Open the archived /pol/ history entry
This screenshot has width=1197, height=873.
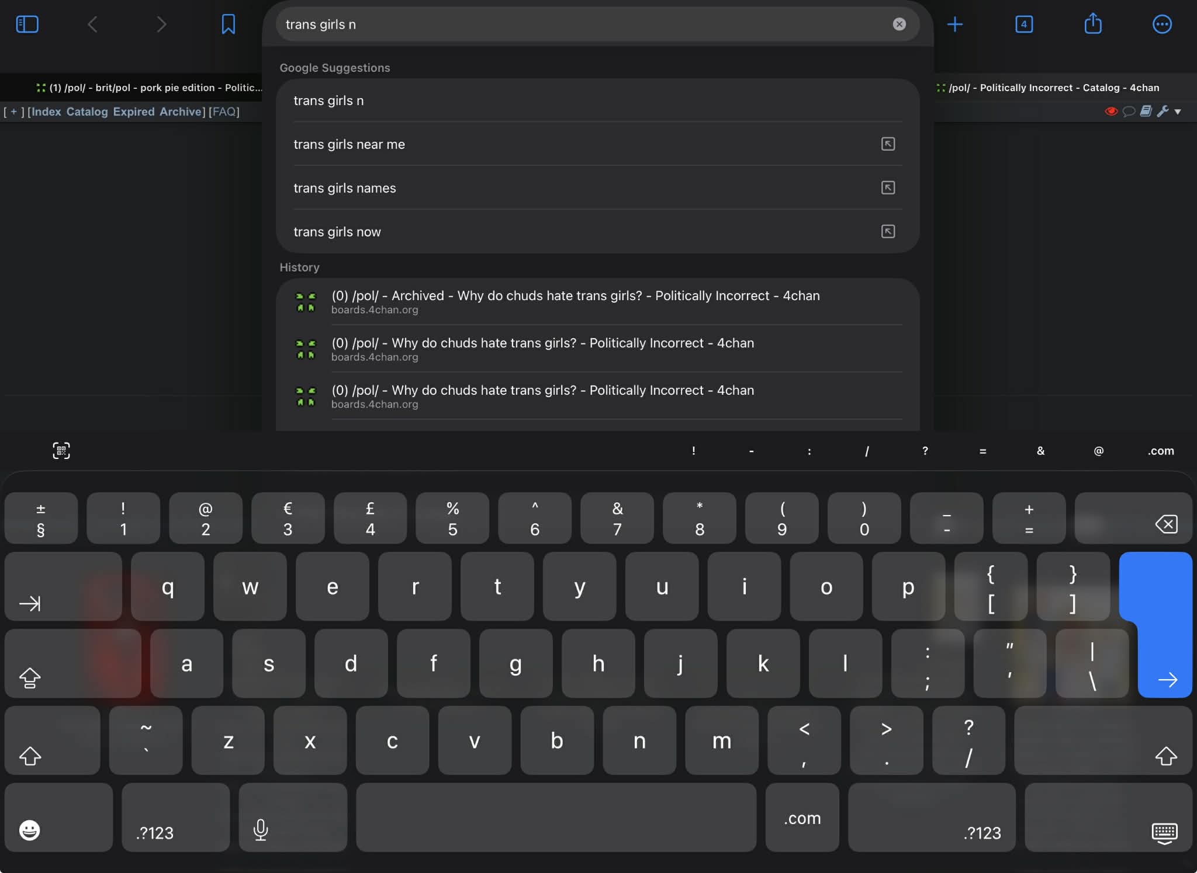575,301
